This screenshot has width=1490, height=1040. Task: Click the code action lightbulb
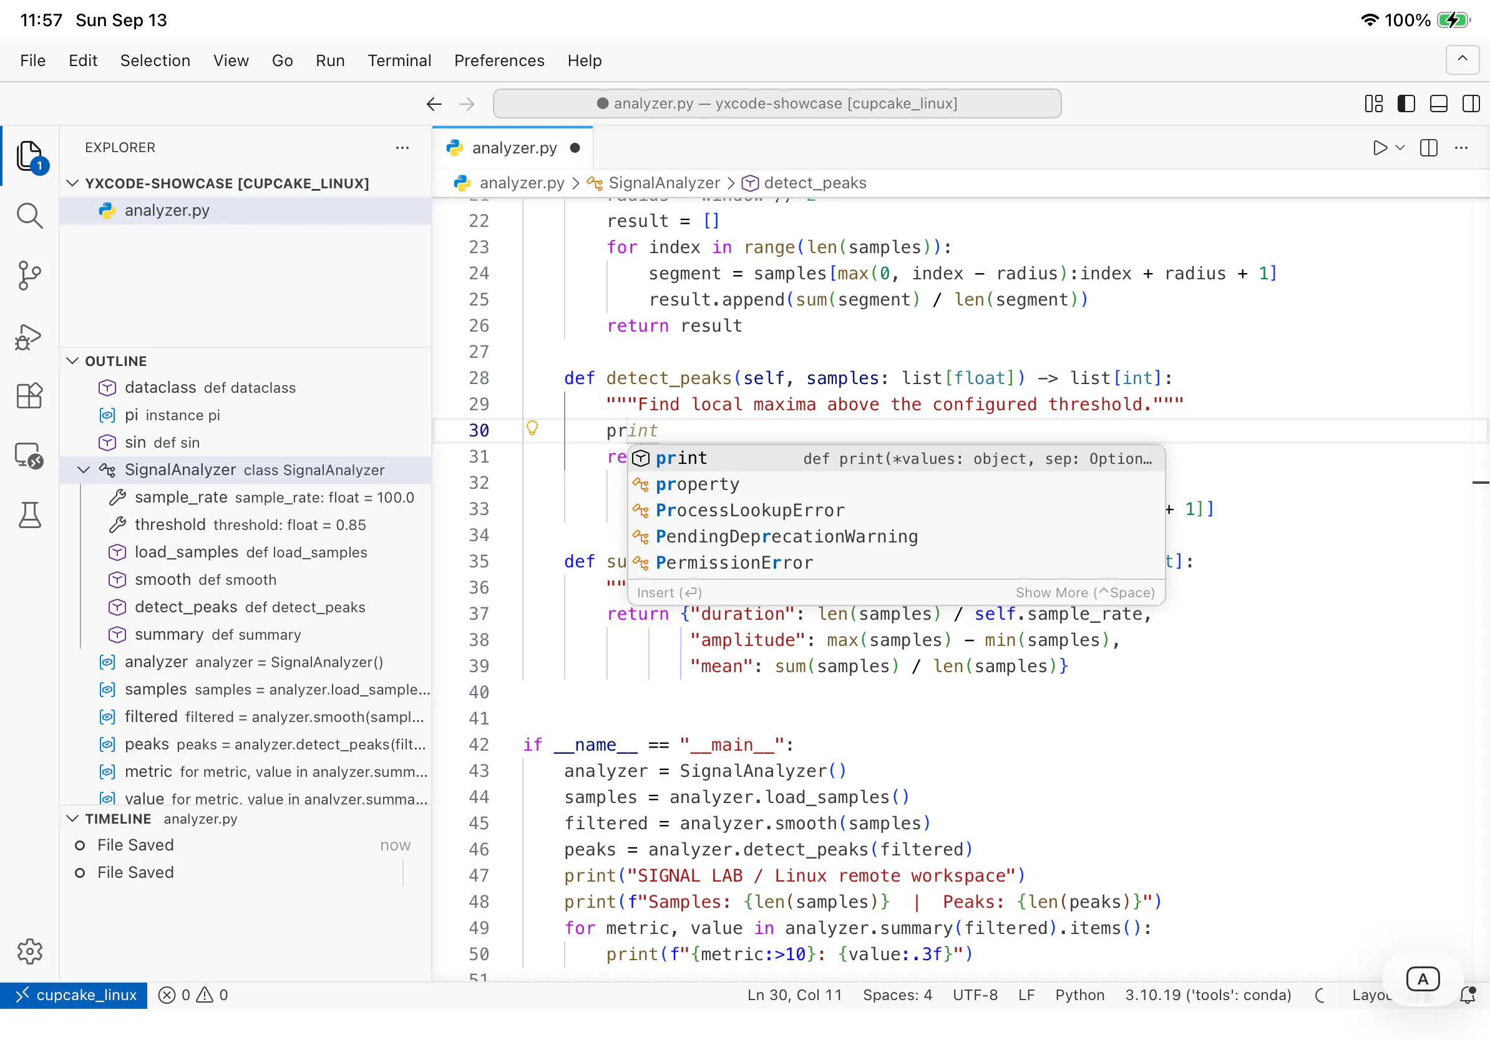coord(532,428)
